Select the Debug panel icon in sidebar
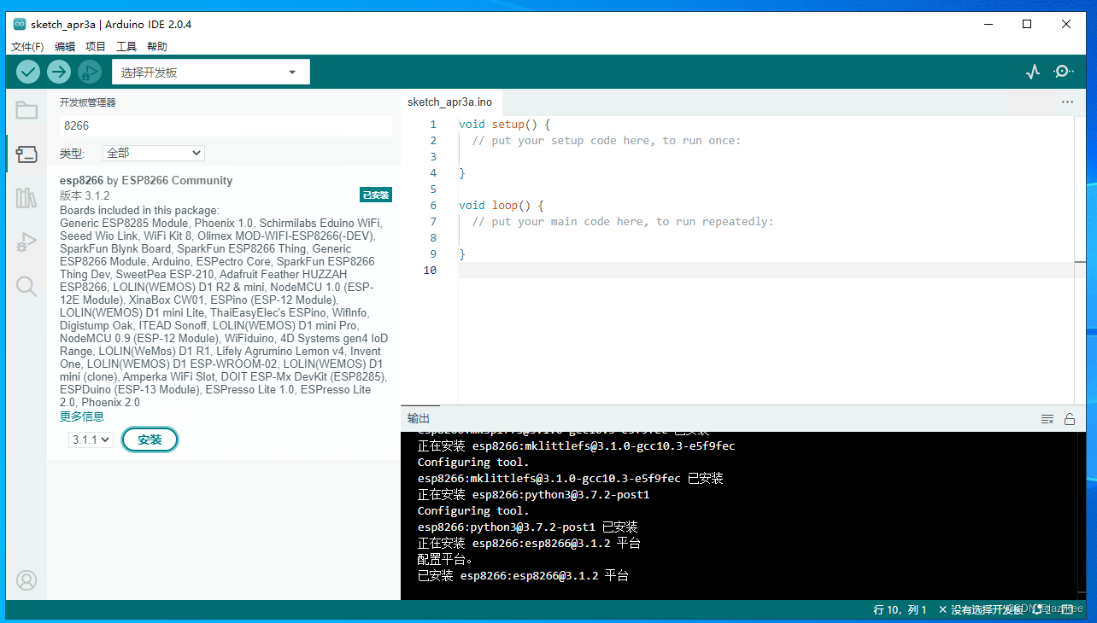Viewport: 1097px width, 623px height. [x=26, y=242]
